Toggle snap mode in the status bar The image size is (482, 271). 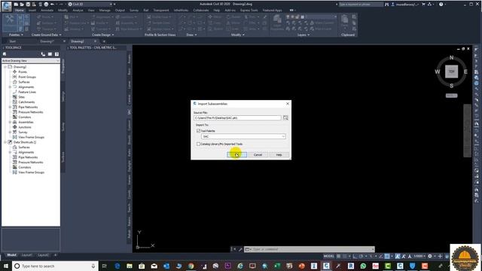(x=345, y=256)
